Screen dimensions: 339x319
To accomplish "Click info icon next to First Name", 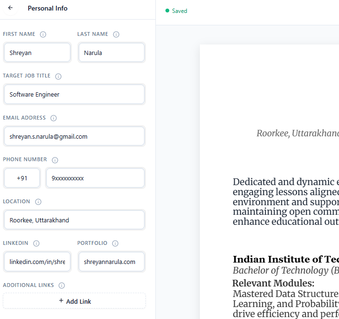I will tap(43, 34).
